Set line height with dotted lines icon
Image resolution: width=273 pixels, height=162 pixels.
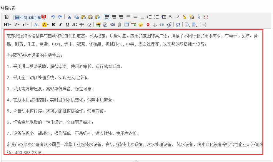[x=82, y=25]
